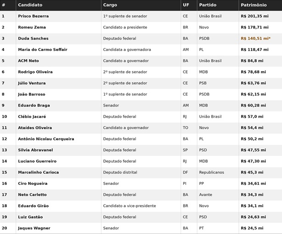The height and width of the screenshot is (234, 282).
Task: Select the name Prisco Bezerra
Action: click(x=33, y=16)
